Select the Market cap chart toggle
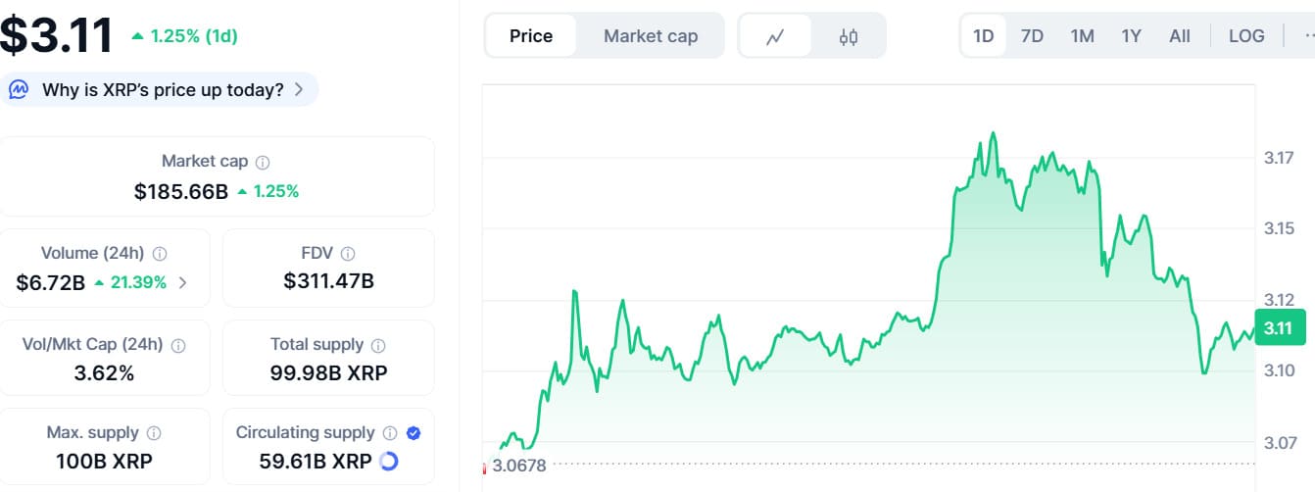The height and width of the screenshot is (492, 1315). 651,36
